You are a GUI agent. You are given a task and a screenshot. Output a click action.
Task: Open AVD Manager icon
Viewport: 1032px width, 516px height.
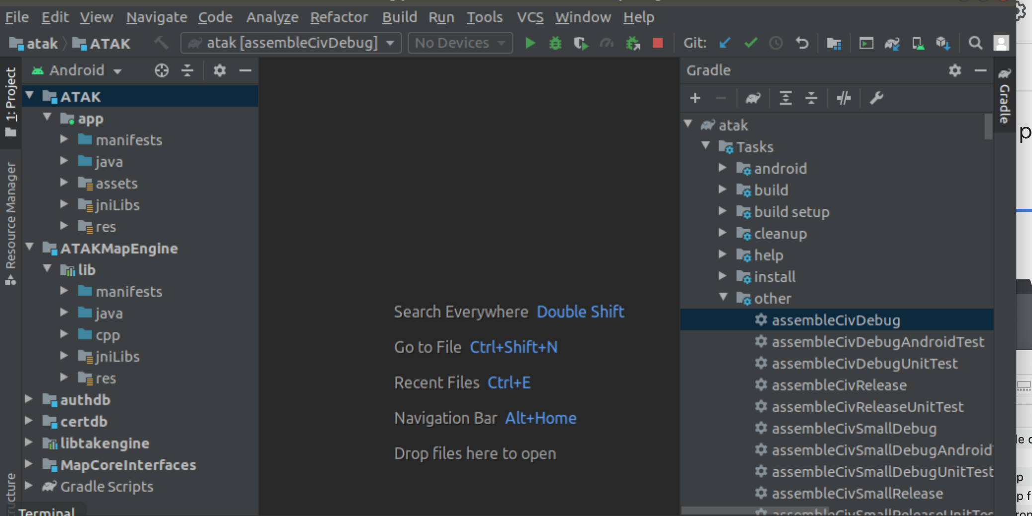click(918, 43)
